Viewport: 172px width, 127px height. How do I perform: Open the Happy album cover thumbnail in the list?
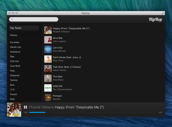click(x=48, y=30)
